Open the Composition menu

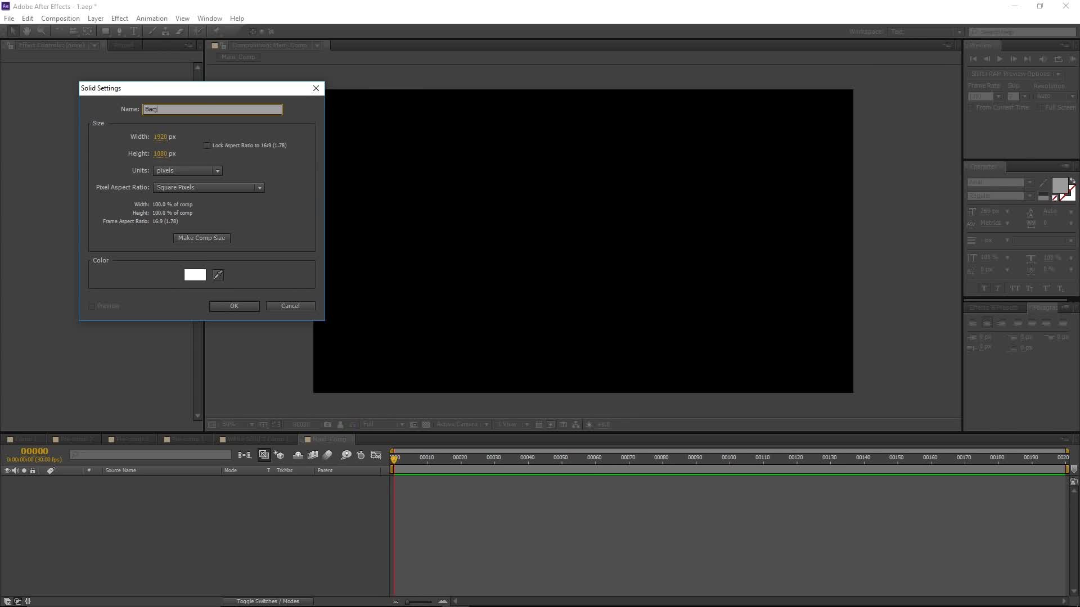pos(60,19)
